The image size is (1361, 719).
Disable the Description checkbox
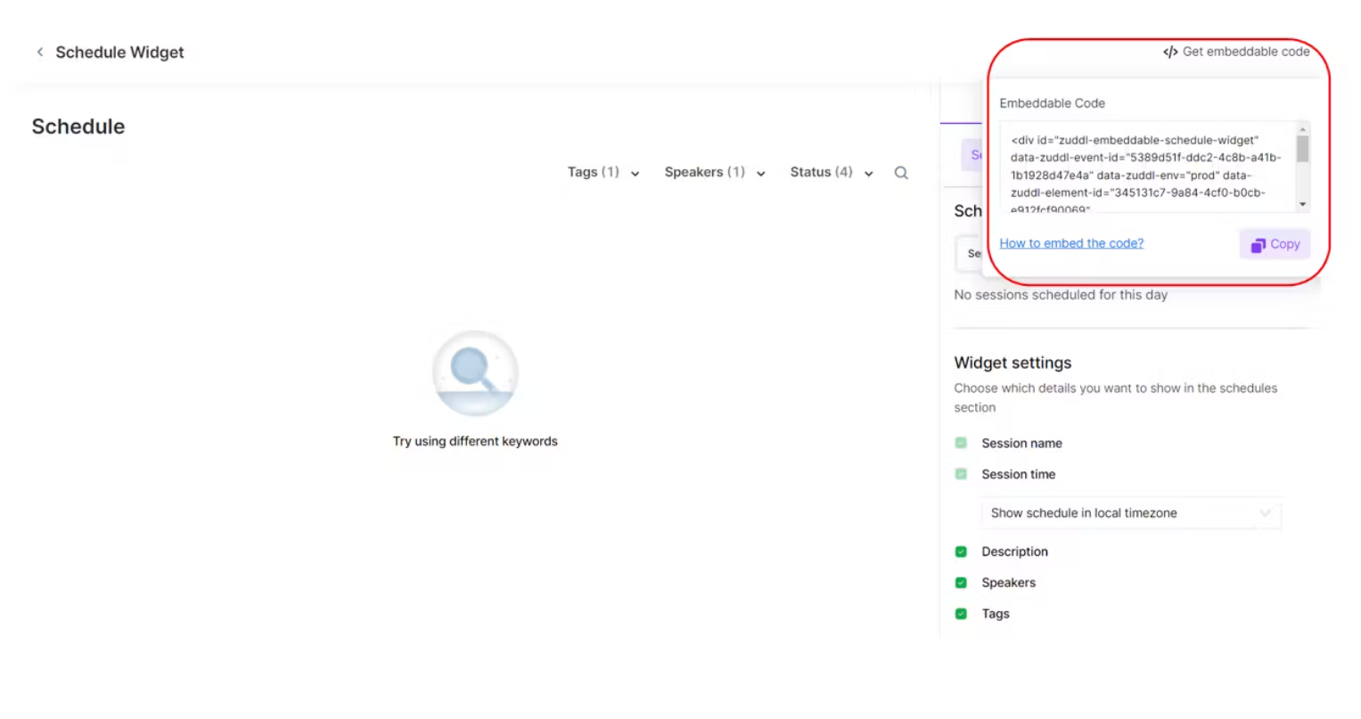pyautogui.click(x=961, y=551)
